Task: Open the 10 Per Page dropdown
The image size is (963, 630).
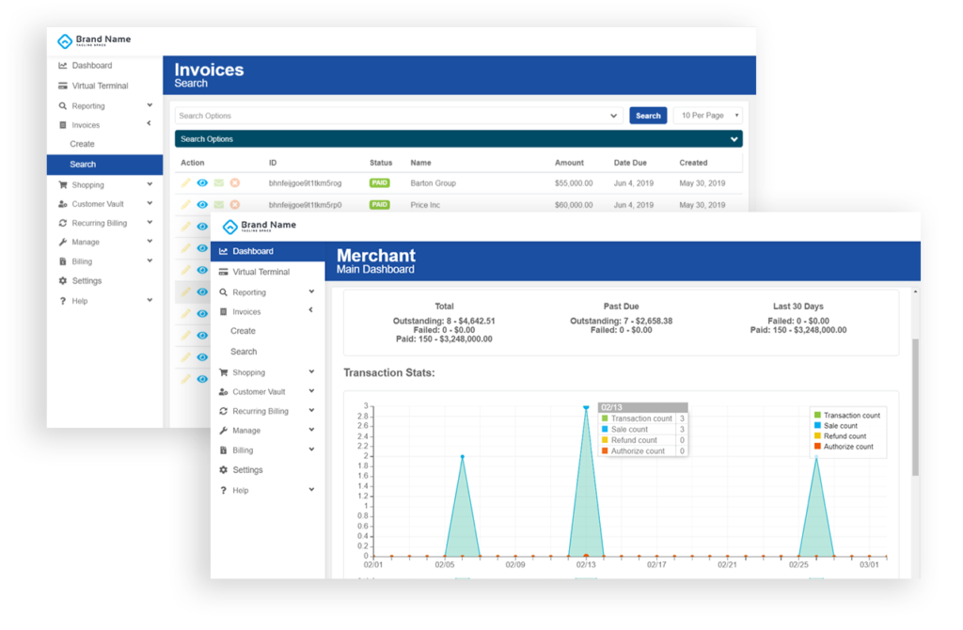Action: pyautogui.click(x=706, y=115)
